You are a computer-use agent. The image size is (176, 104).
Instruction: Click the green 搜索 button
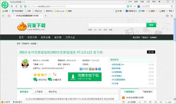(151, 25)
